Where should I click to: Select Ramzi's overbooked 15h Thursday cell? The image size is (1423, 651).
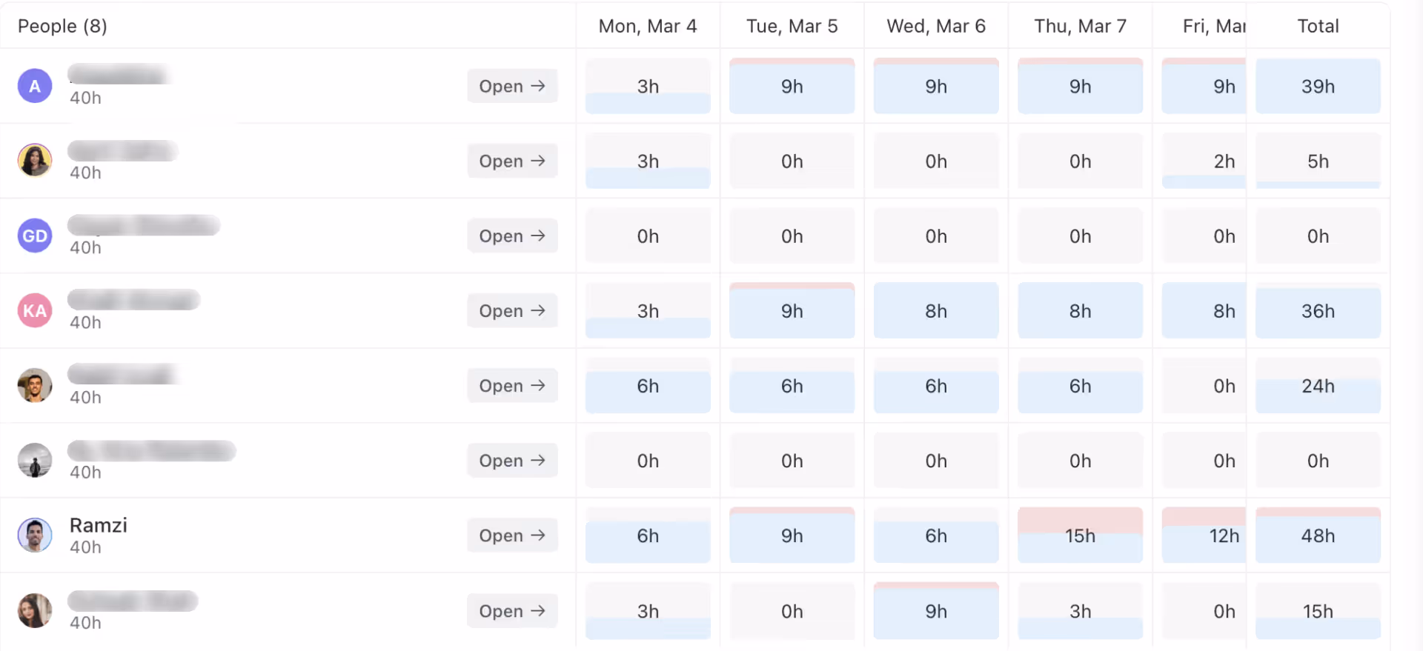point(1080,535)
